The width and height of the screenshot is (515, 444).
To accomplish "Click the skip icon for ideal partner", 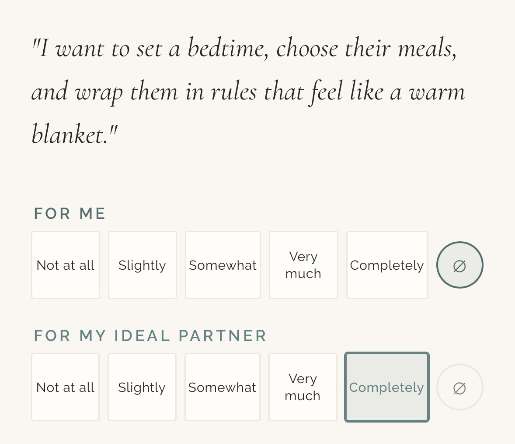I will click(459, 388).
